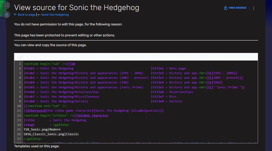Click line number 1 in the gutter

(x=20, y=64)
